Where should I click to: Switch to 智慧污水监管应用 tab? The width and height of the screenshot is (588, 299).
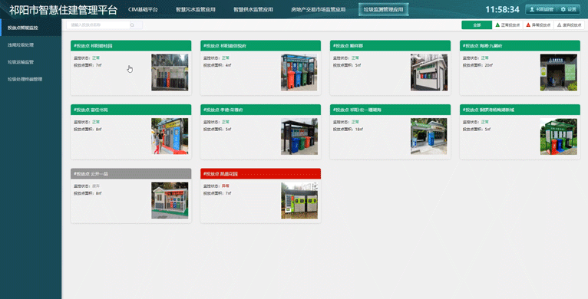pyautogui.click(x=196, y=9)
